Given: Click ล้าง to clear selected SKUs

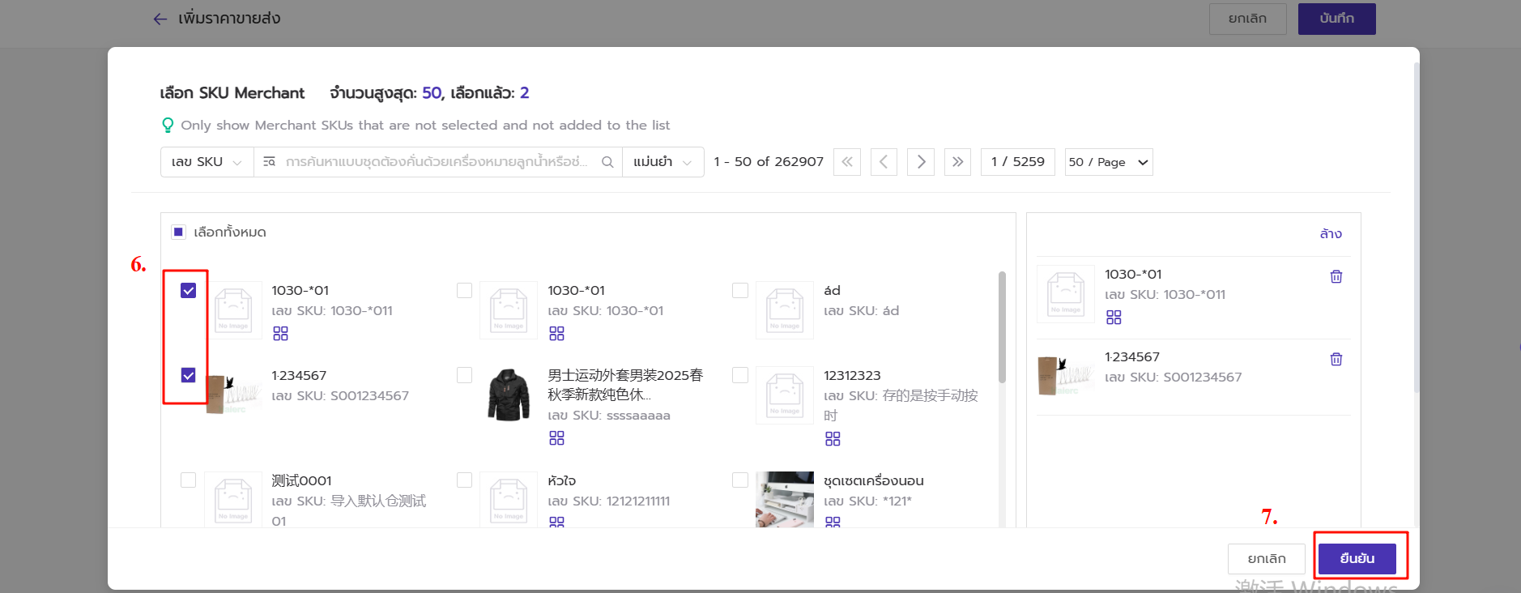Looking at the screenshot, I should point(1331,234).
